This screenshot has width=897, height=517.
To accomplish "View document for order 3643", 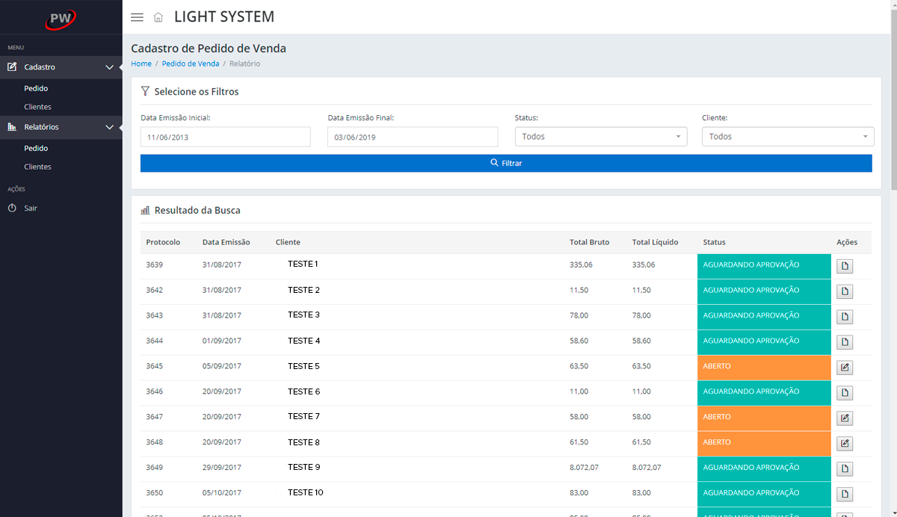I will (x=845, y=318).
